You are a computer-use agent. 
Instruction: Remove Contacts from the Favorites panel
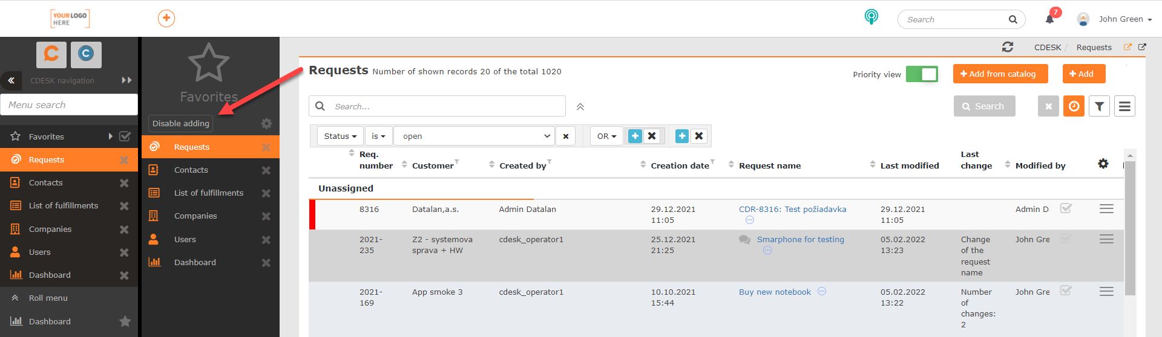coord(266,170)
